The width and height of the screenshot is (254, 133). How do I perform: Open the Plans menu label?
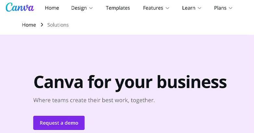point(220,8)
